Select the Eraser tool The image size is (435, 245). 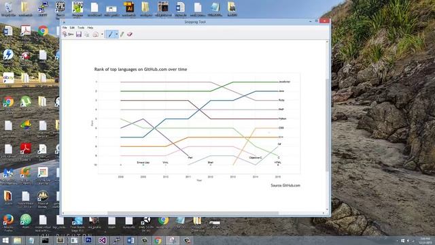(x=130, y=34)
